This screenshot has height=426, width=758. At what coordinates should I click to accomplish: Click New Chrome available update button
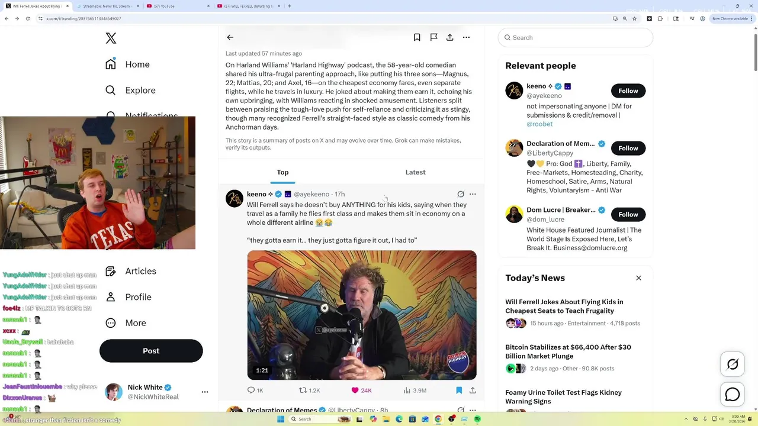pyautogui.click(x=732, y=18)
